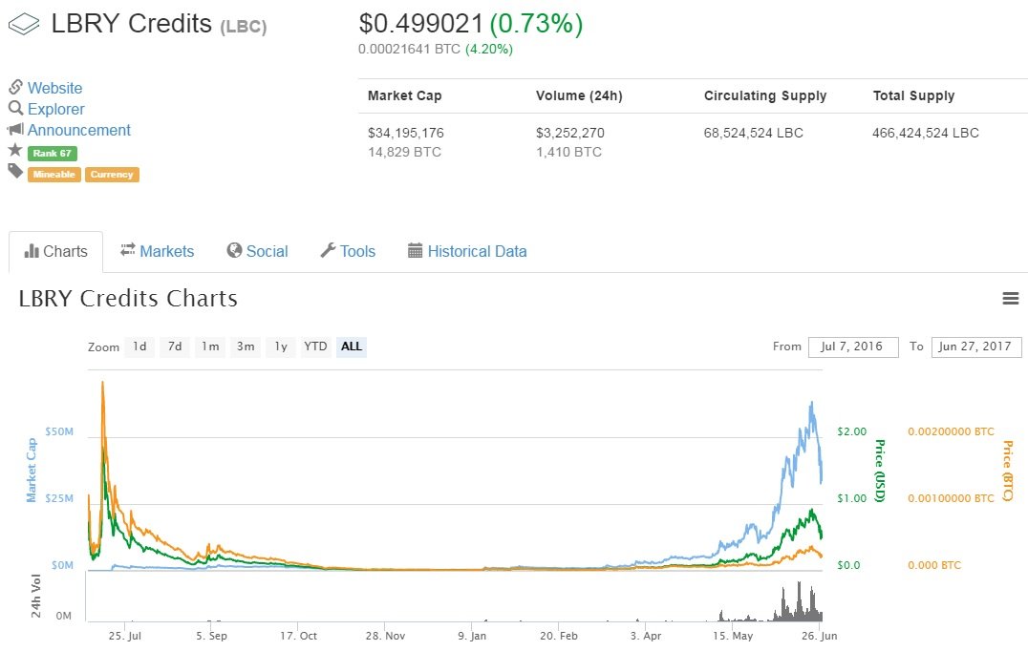Click the From date field Jul 7, 2016

tap(853, 346)
